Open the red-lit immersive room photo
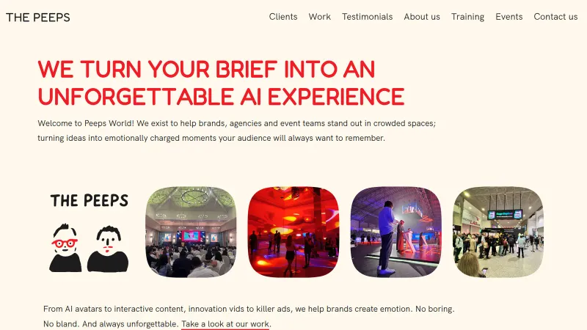Image resolution: width=587 pixels, height=330 pixels. click(x=293, y=232)
